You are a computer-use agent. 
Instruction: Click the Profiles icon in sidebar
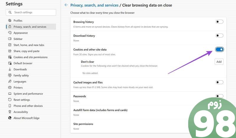tap(10, 20)
